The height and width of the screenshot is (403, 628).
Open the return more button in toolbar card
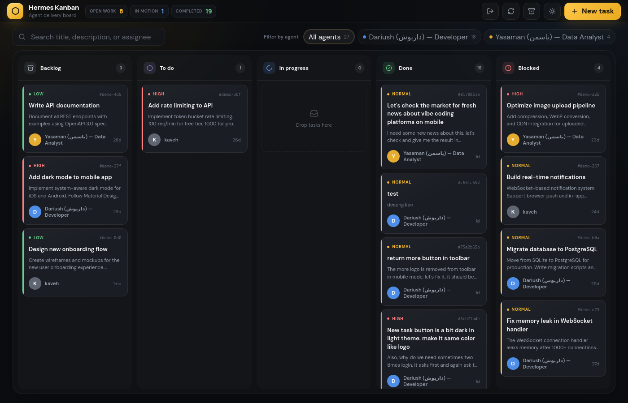pyautogui.click(x=434, y=272)
